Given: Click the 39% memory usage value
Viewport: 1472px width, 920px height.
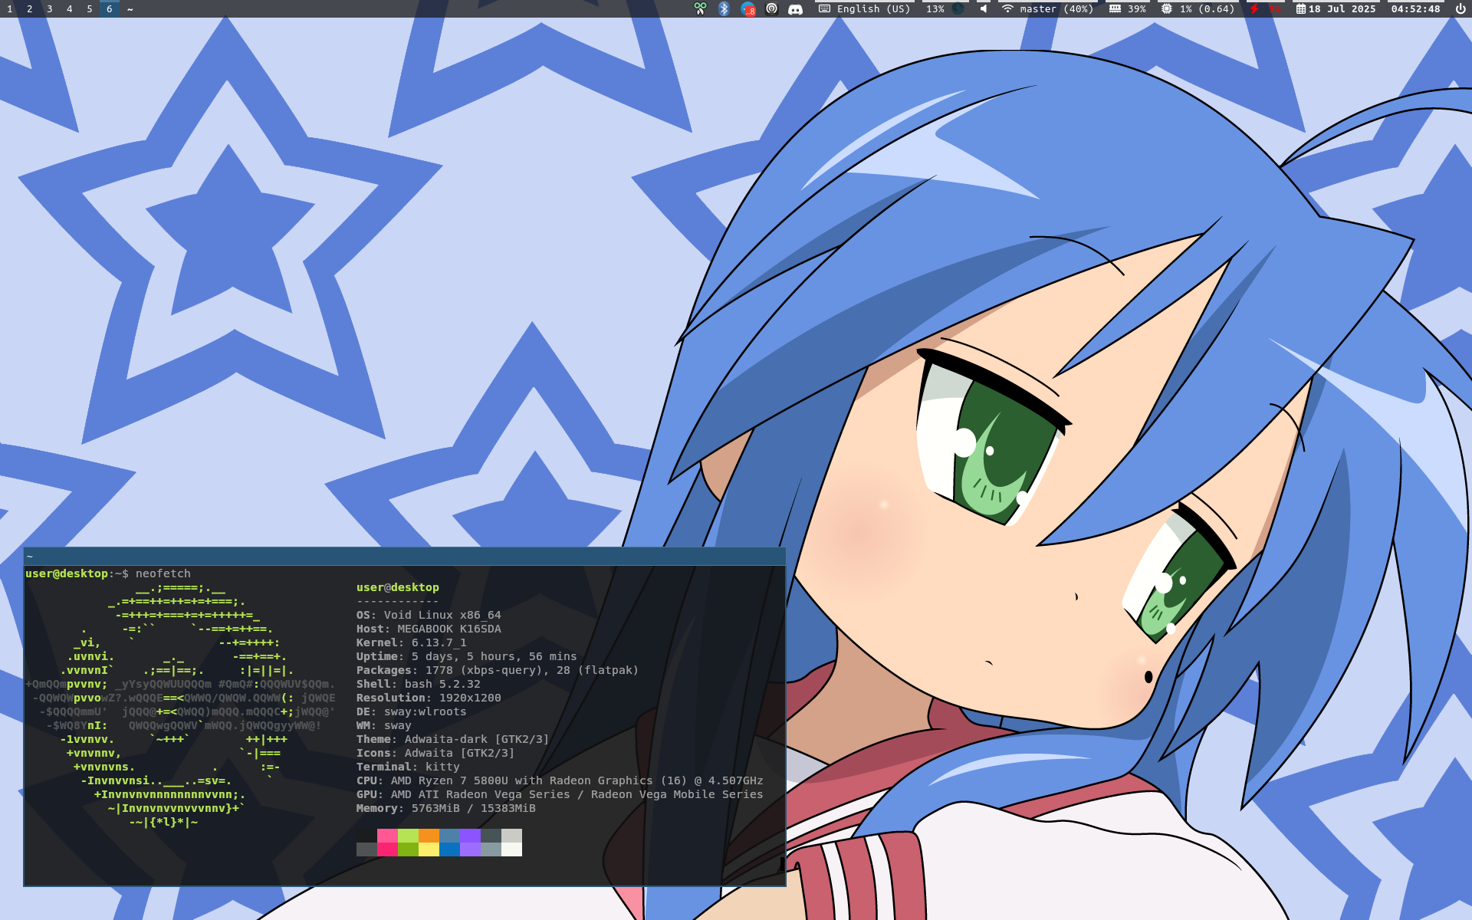Looking at the screenshot, I should coord(1136,9).
